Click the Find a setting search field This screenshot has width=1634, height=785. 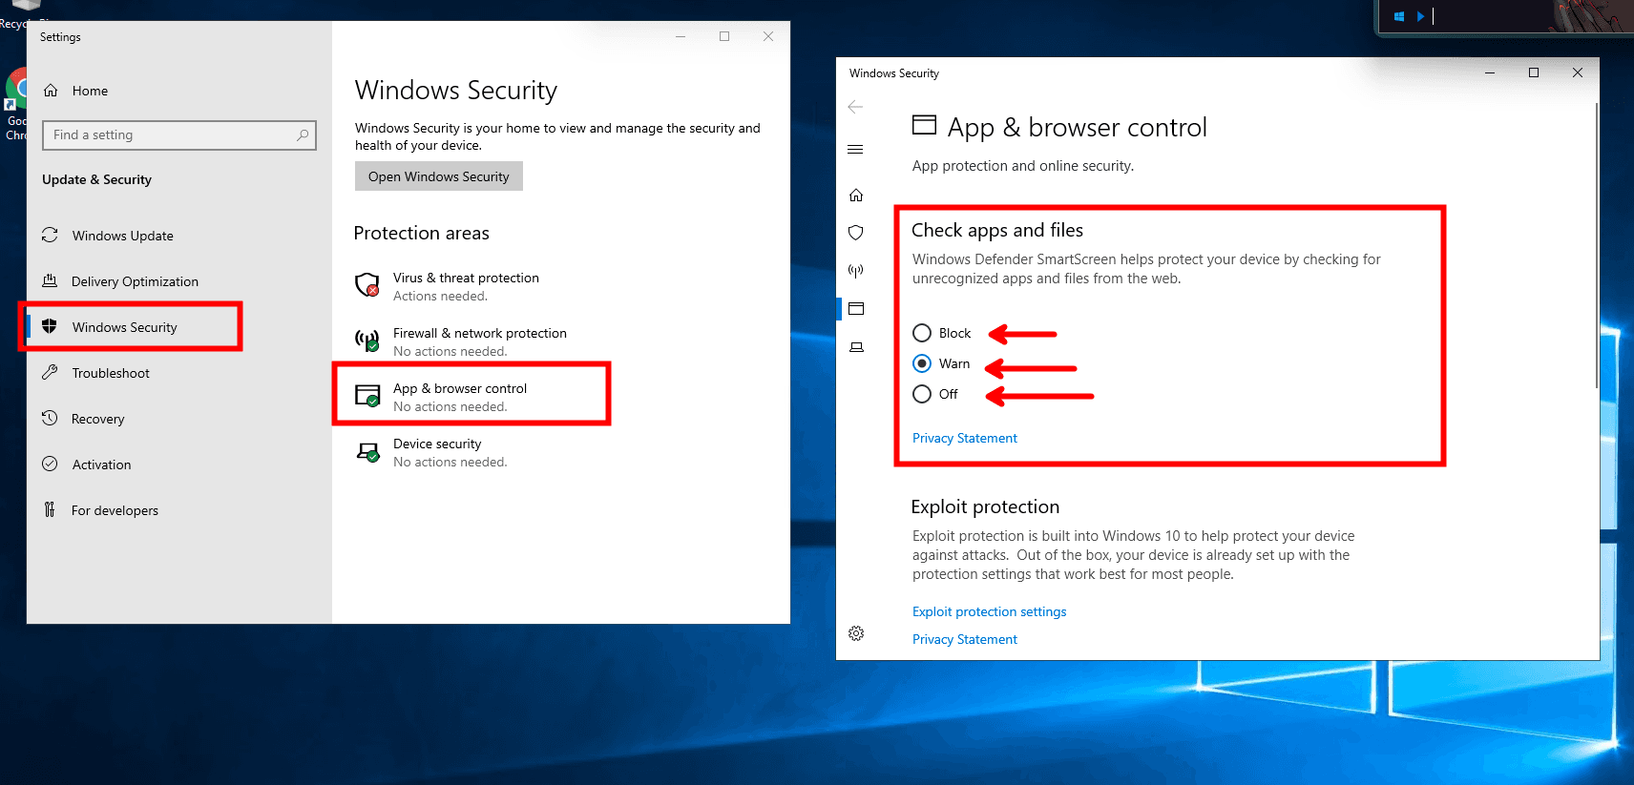click(x=172, y=135)
